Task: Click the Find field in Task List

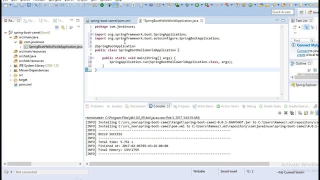Action: tap(303, 40)
